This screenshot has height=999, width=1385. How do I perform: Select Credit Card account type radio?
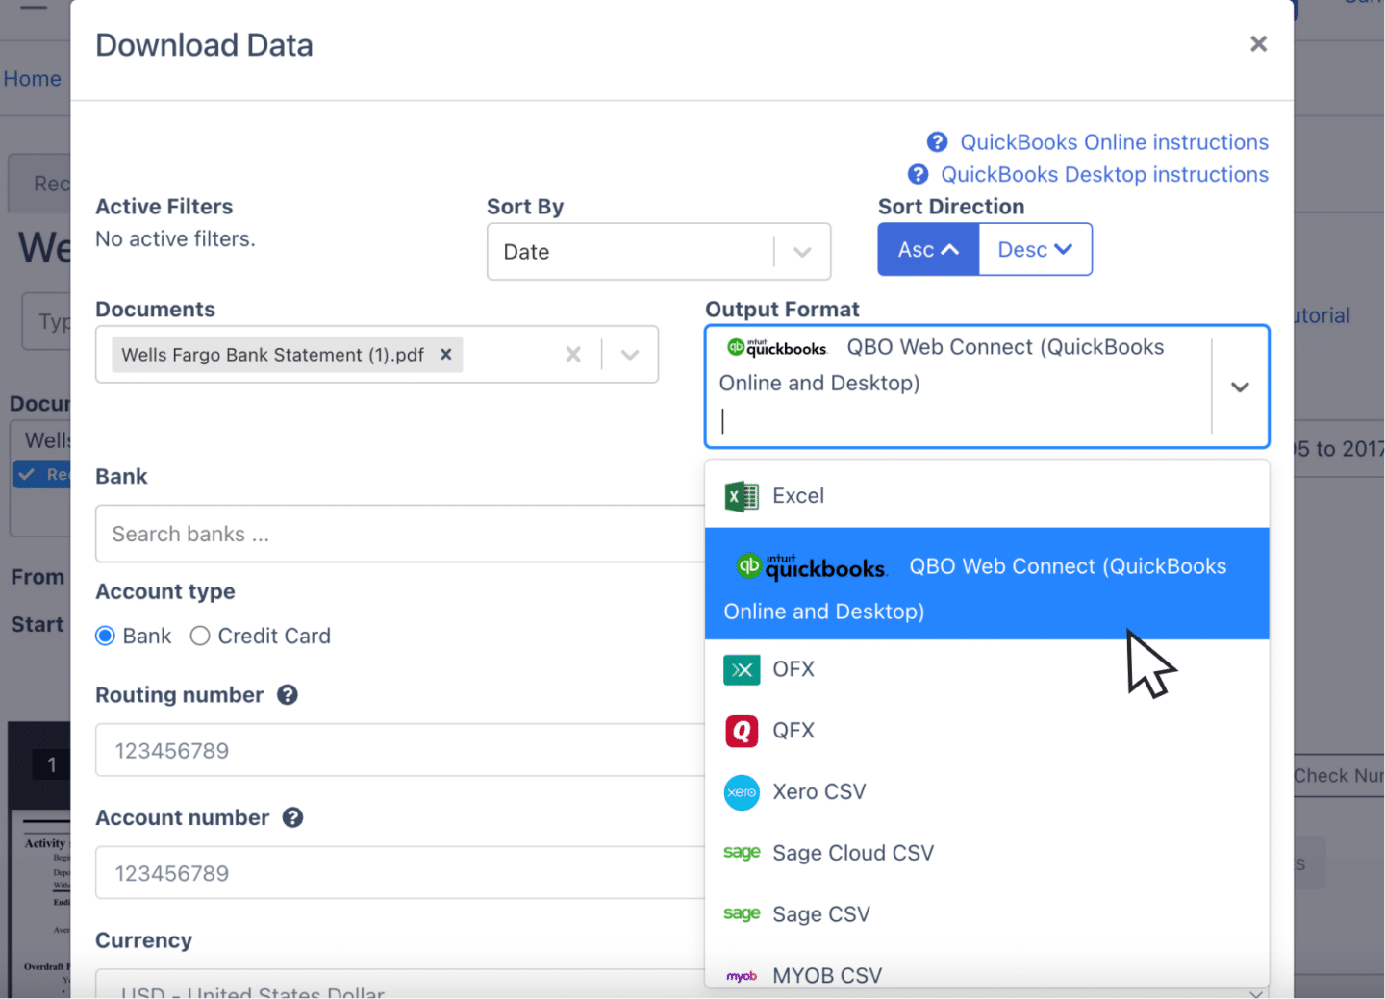click(x=200, y=637)
